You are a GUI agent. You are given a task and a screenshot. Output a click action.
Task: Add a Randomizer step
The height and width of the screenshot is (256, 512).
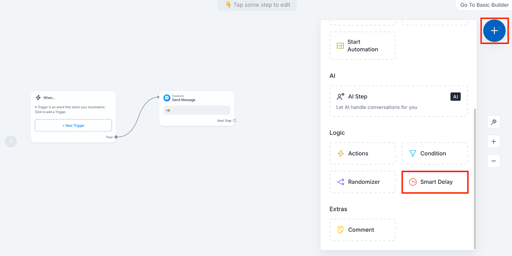point(363,182)
